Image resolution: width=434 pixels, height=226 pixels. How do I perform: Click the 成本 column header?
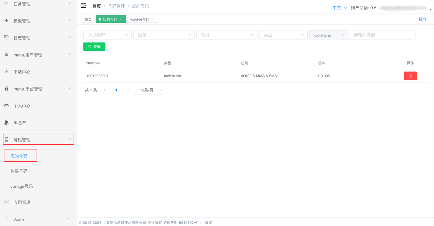click(321, 63)
